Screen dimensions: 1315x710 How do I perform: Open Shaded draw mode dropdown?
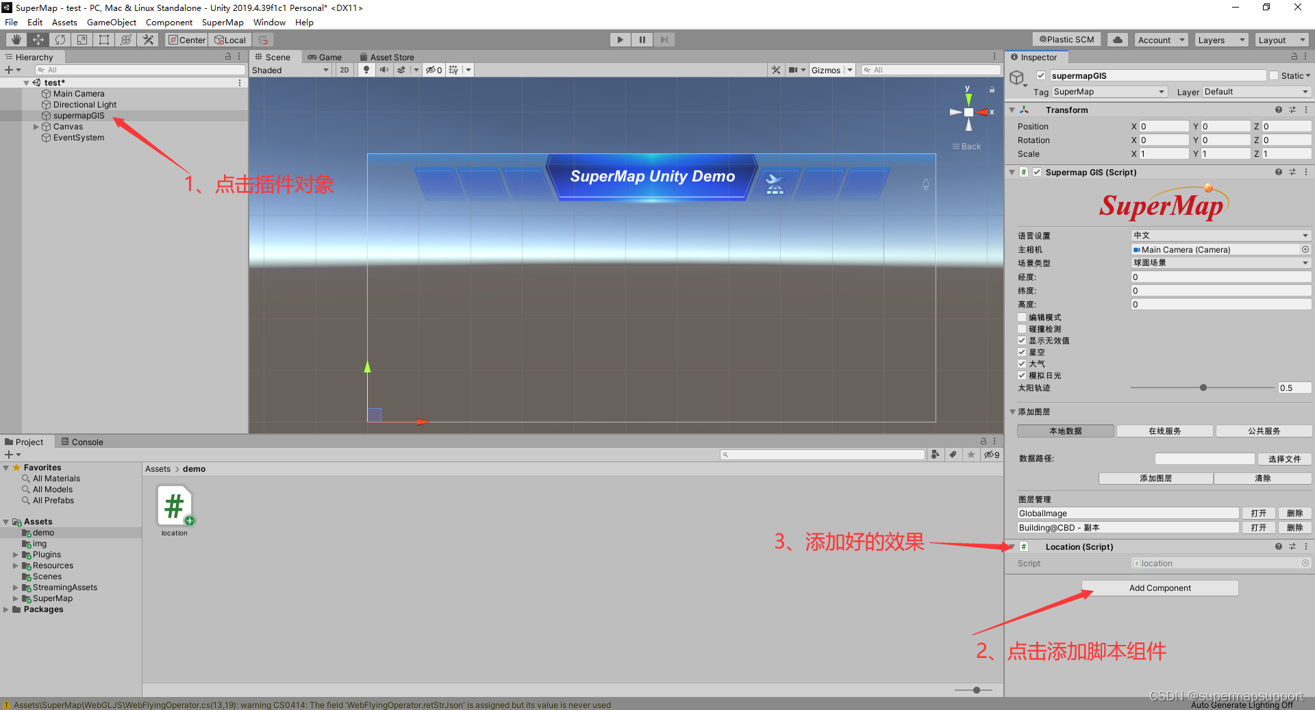click(x=290, y=70)
